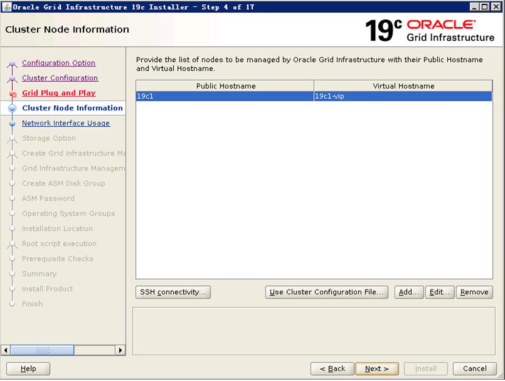This screenshot has height=381, width=505.
Task: Click the steps panel horizontal scrollbar thumb
Action: pyautogui.click(x=42, y=350)
